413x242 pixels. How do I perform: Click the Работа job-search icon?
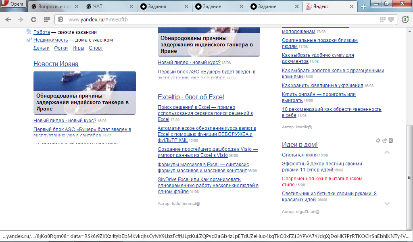[x=29, y=32]
